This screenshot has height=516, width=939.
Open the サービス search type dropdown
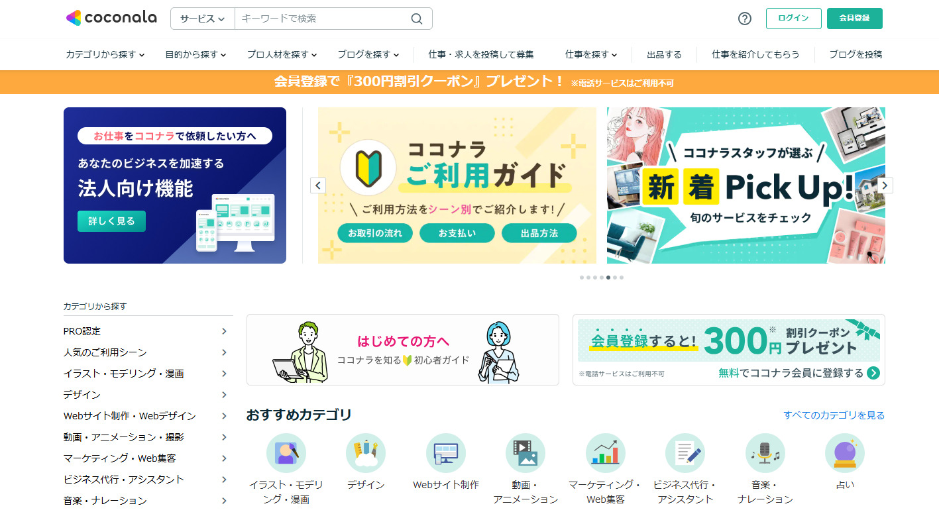click(203, 19)
